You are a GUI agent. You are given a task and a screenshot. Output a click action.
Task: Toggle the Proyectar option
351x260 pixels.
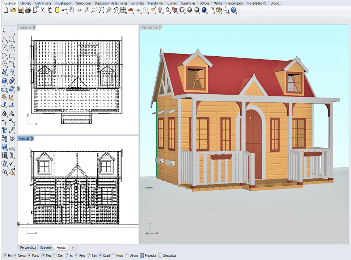point(142,256)
